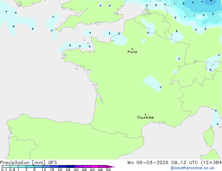Pick the magenta swatch between 45 and 50
Image resolution: width=222 pixels, height=171 pixels.
coord(103,167)
